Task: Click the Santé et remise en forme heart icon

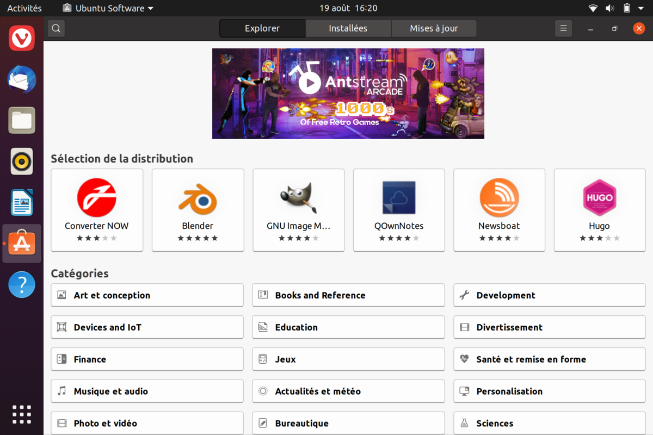Action: [x=464, y=359]
